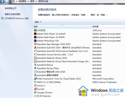
Task: Select Entity Framework Tools for Visual Studio 2013
Action: point(59,79)
